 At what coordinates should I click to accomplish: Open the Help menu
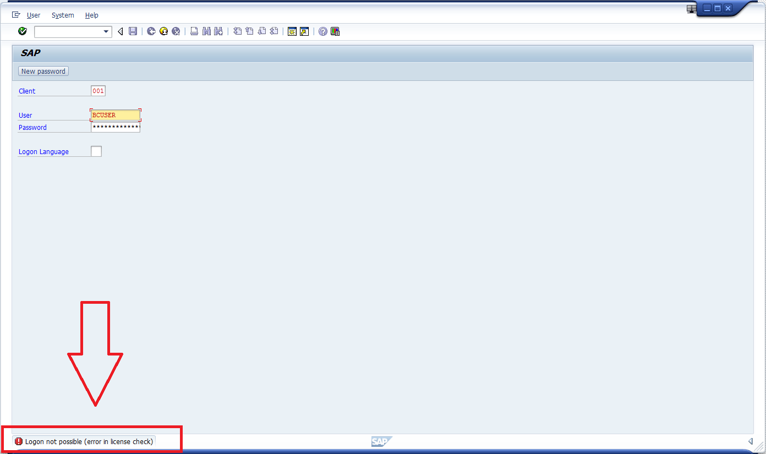tap(92, 15)
